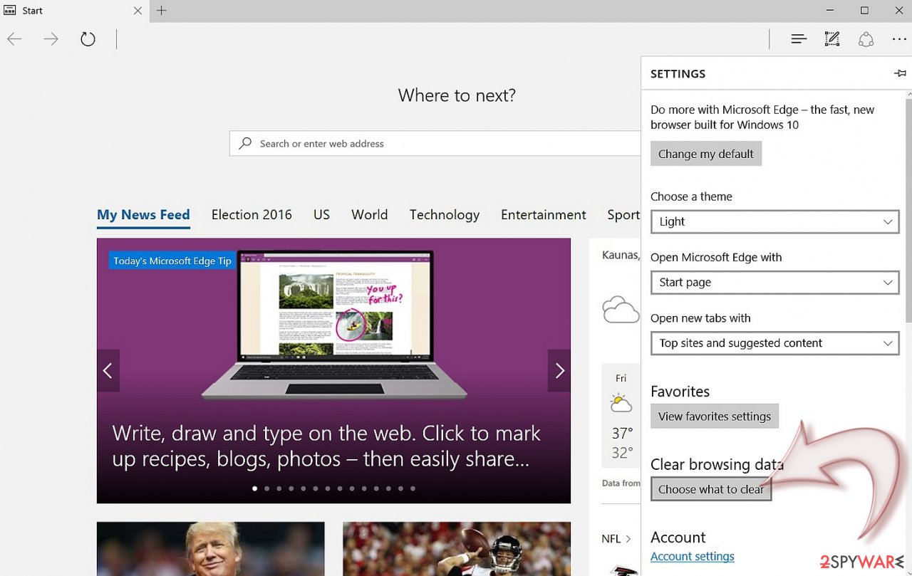912x576 pixels.
Task: Open the football player news thumbnail
Action: tap(457, 549)
